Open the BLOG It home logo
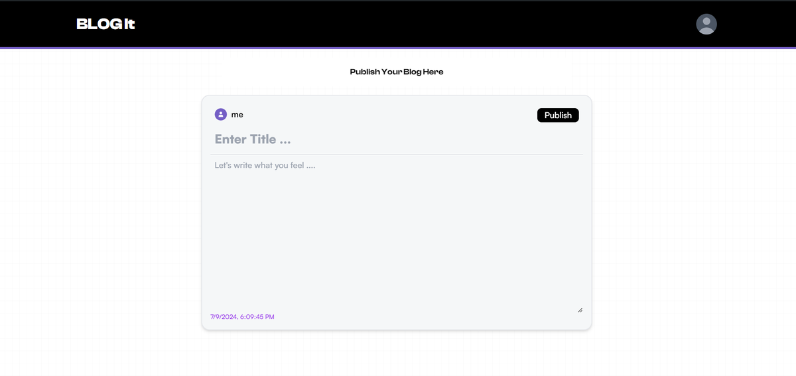 pos(105,25)
